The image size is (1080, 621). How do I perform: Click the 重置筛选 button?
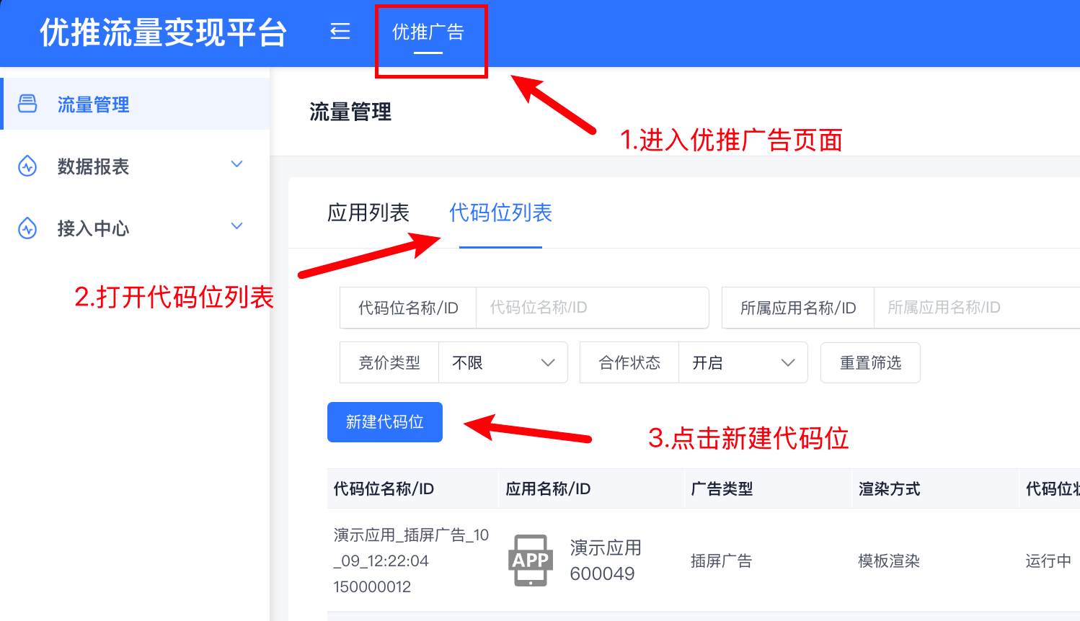(870, 362)
